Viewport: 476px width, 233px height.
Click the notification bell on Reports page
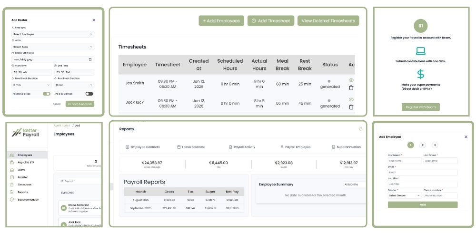tap(360, 129)
